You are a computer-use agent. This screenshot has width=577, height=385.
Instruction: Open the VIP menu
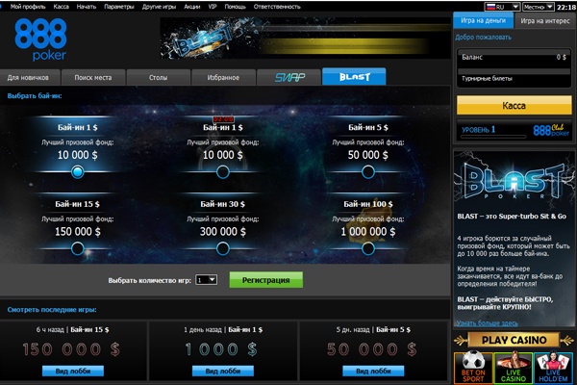coord(213,7)
